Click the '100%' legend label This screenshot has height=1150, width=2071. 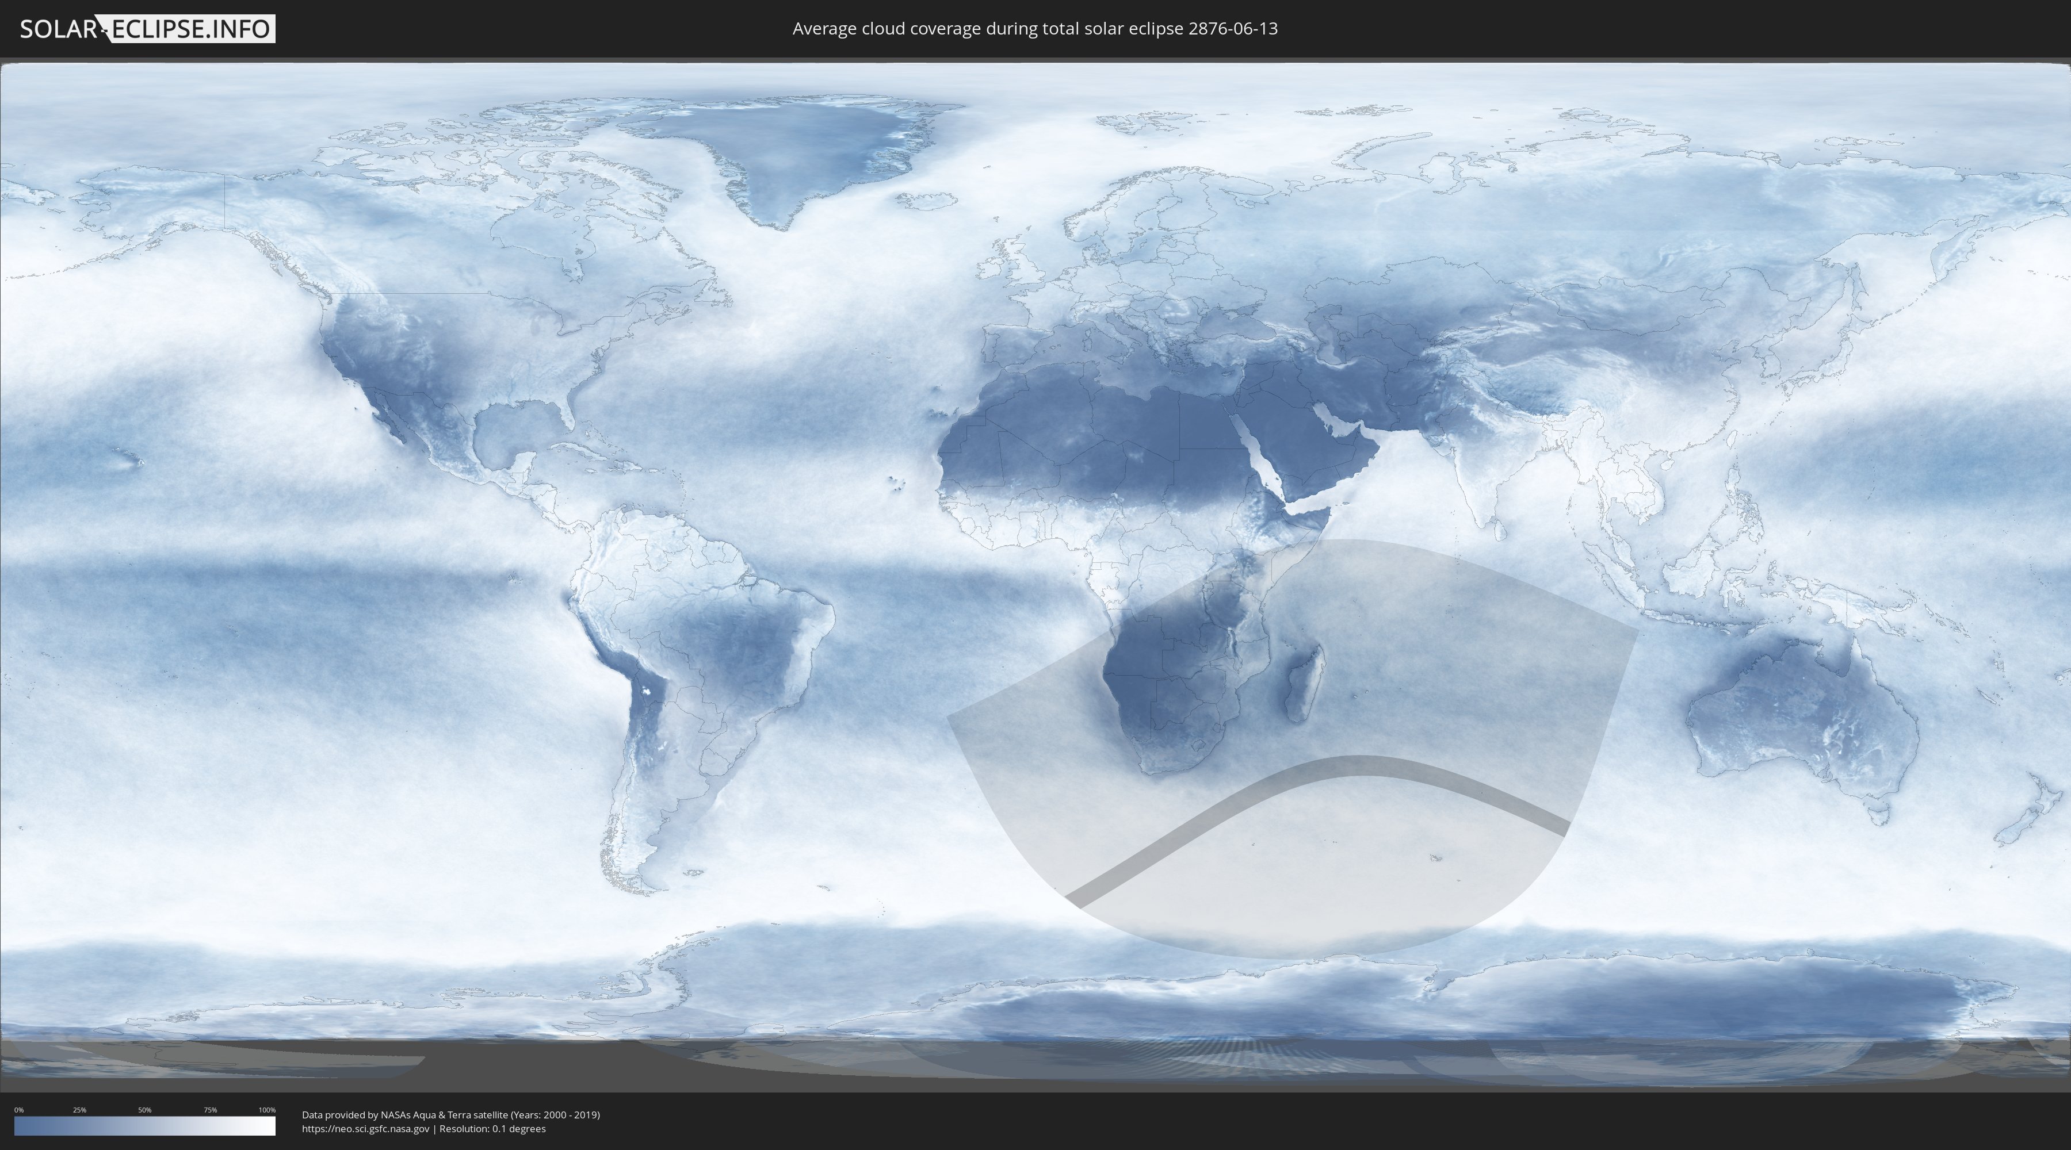(x=267, y=1110)
